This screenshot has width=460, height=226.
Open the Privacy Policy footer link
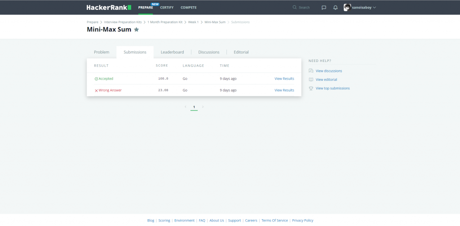(x=303, y=221)
